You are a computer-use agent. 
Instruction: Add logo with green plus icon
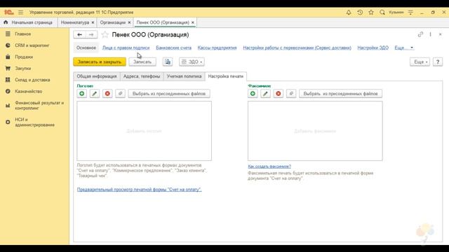coord(82,93)
